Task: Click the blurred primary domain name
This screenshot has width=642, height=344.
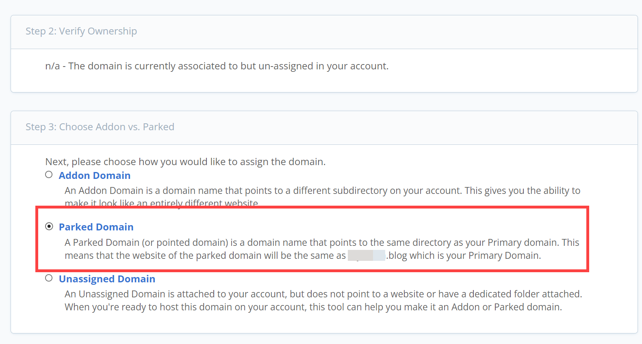Action: click(x=366, y=255)
